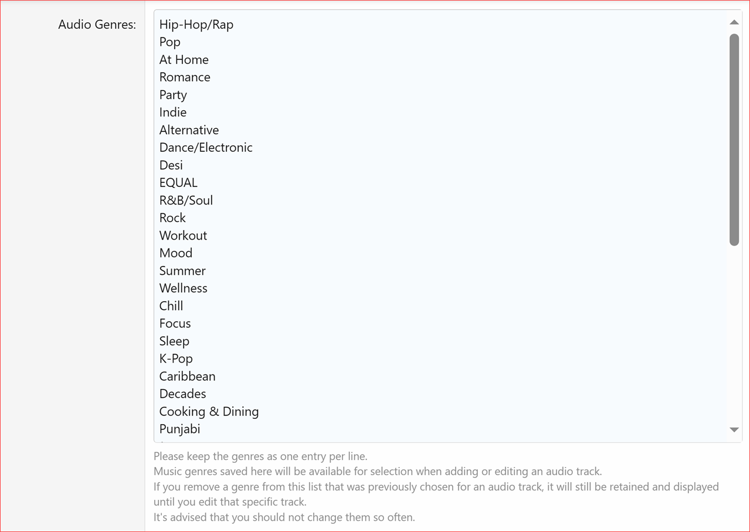The height and width of the screenshot is (532, 750).
Task: Select the Caribbean genre line
Action: click(x=187, y=376)
